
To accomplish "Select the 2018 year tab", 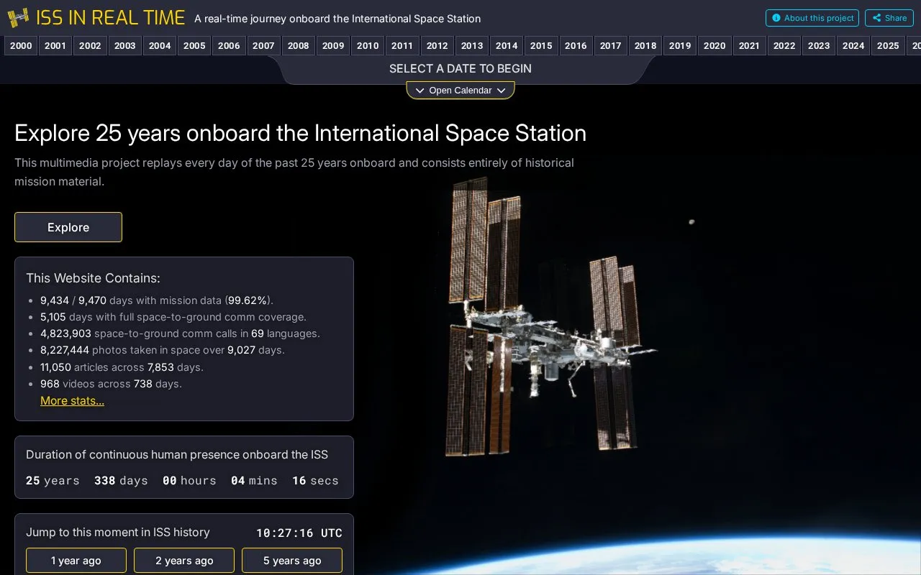I will click(x=645, y=45).
